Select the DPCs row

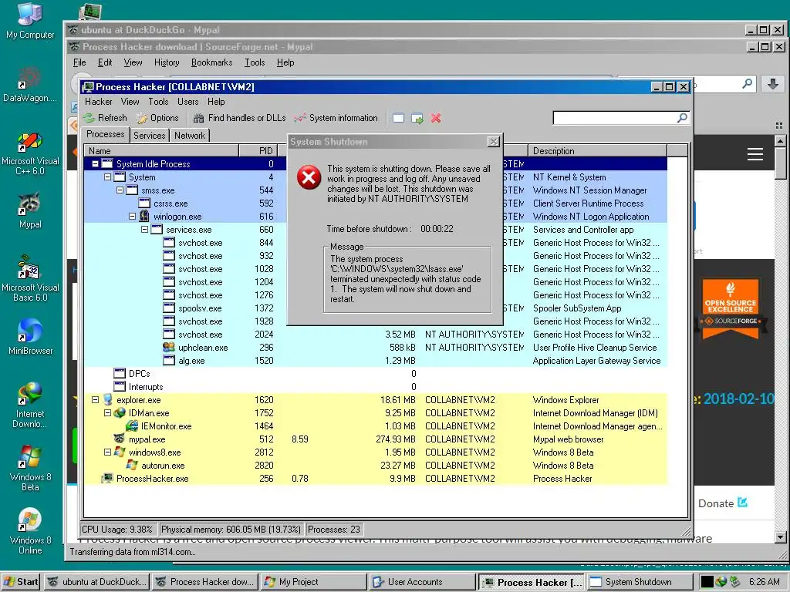[376, 374]
